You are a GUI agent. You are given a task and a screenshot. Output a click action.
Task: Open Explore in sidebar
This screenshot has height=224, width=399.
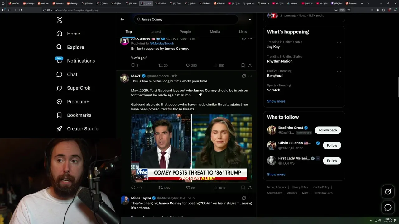pos(70,47)
